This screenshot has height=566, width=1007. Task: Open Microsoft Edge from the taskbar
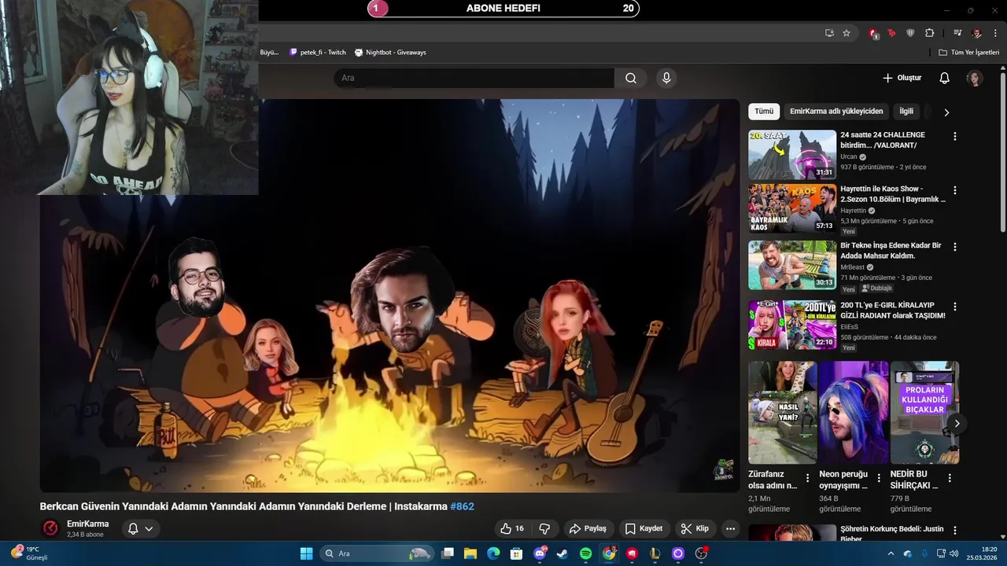(493, 553)
